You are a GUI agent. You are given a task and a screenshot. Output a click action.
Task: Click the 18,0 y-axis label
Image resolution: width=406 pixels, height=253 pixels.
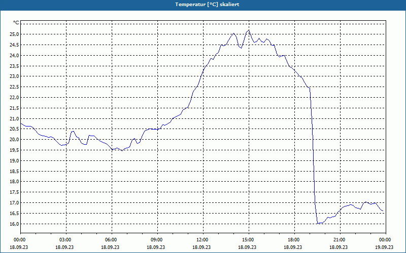(15, 182)
